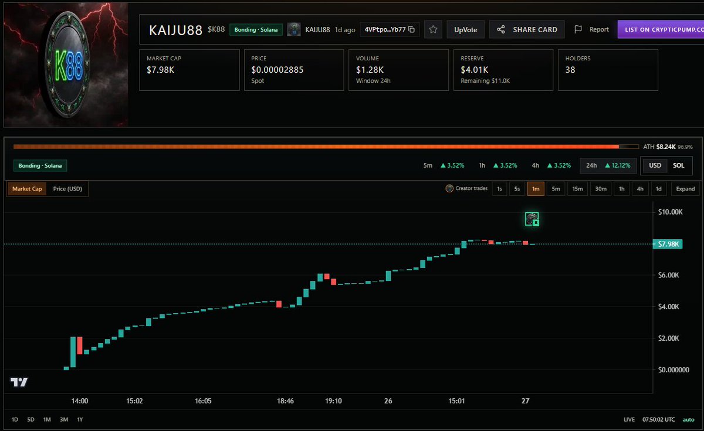Set chart range to 3M

[x=63, y=420]
